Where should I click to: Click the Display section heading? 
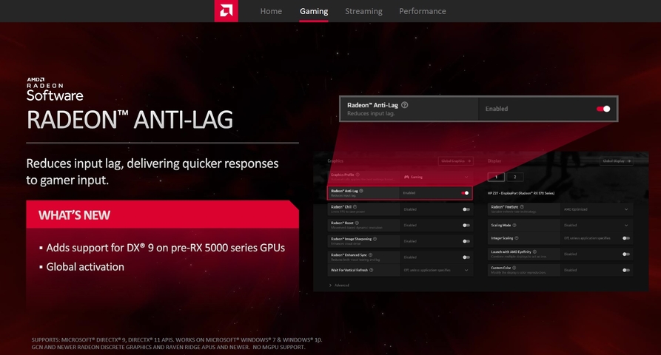[x=494, y=161]
